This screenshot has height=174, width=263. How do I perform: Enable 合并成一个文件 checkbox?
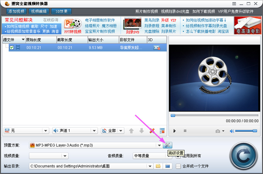(178, 166)
